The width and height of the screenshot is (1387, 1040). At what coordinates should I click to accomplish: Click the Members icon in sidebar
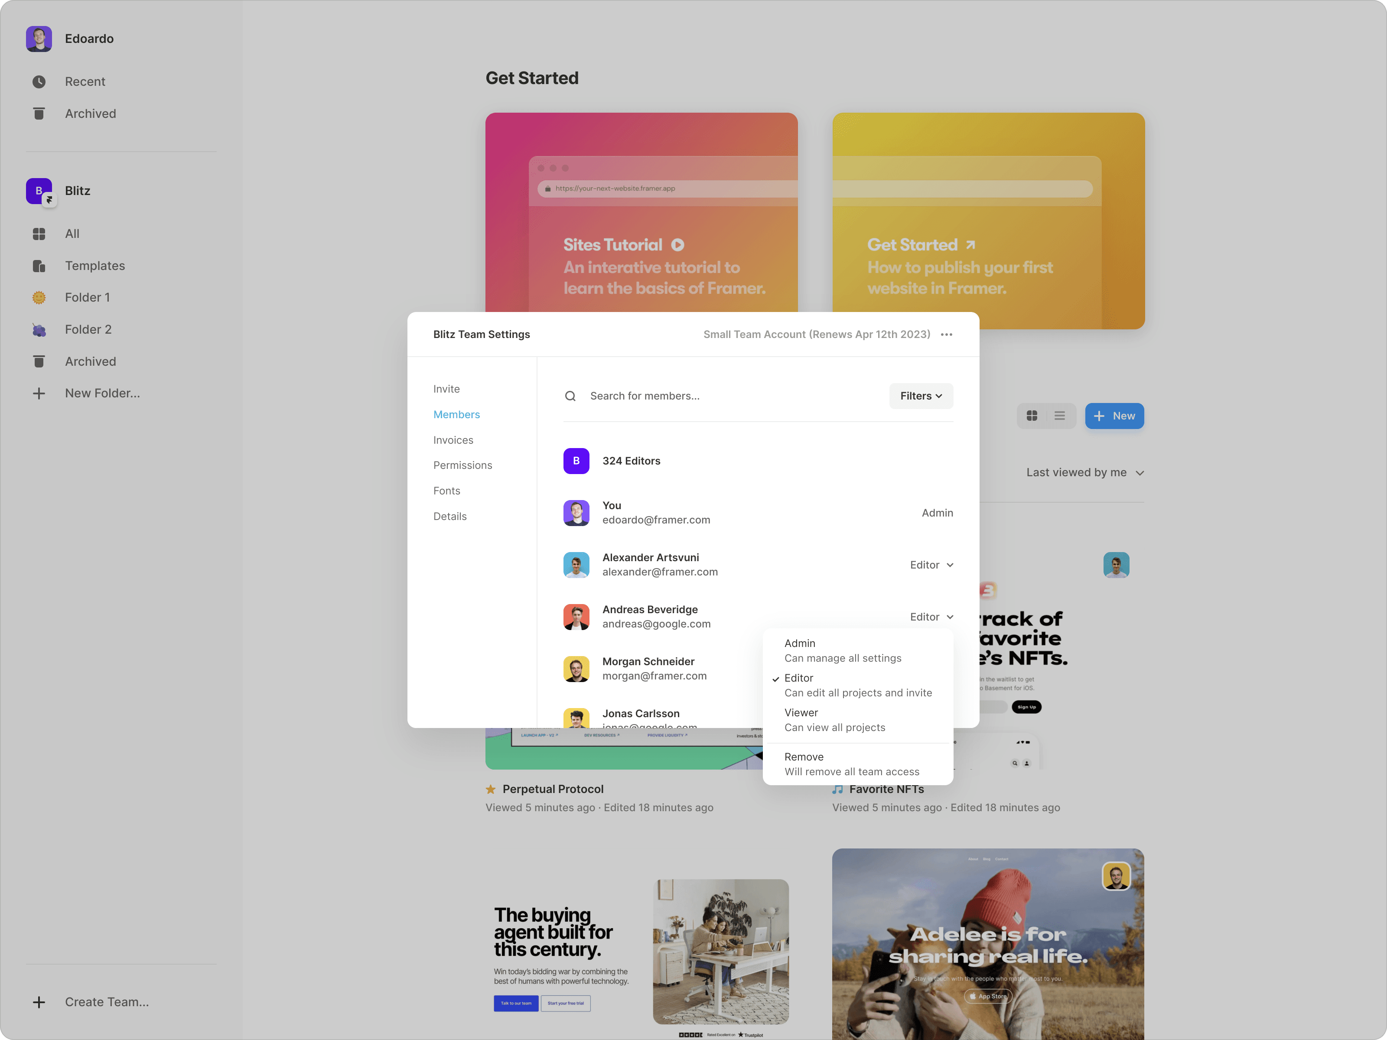tap(456, 414)
